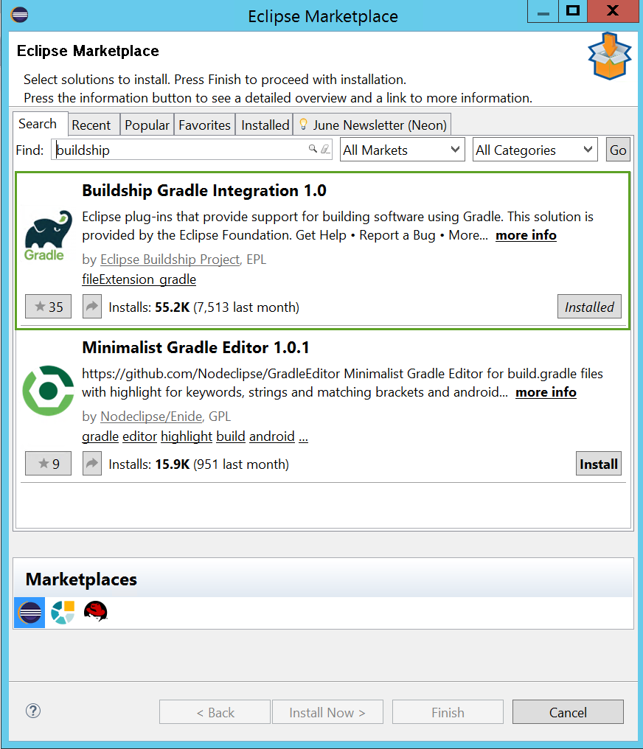Click the fileExtension_gradle tag
The width and height of the screenshot is (643, 749).
coord(139,279)
